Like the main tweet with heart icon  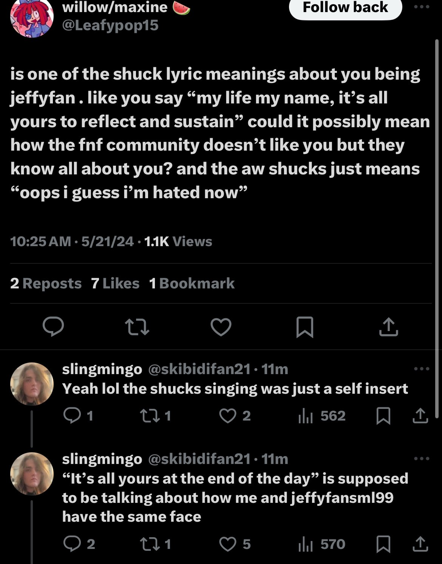[x=221, y=327]
